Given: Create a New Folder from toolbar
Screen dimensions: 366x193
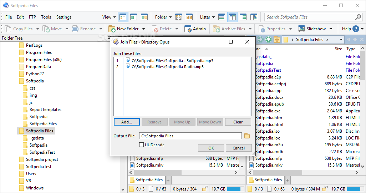Looking at the screenshot, I should coord(124,29).
